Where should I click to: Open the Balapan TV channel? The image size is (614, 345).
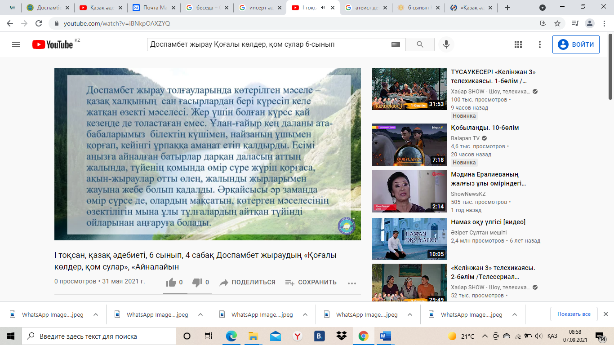[465, 138]
